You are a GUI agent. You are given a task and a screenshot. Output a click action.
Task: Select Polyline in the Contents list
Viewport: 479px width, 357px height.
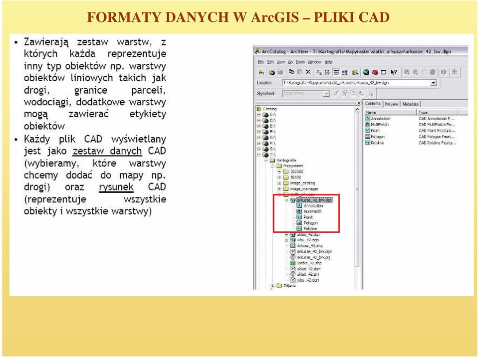(x=375, y=143)
